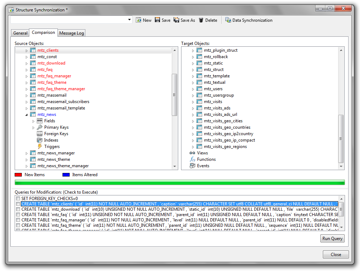Click the New toolbar label
Image resolution: width=360 pixels, height=271 pixels.
click(x=147, y=20)
